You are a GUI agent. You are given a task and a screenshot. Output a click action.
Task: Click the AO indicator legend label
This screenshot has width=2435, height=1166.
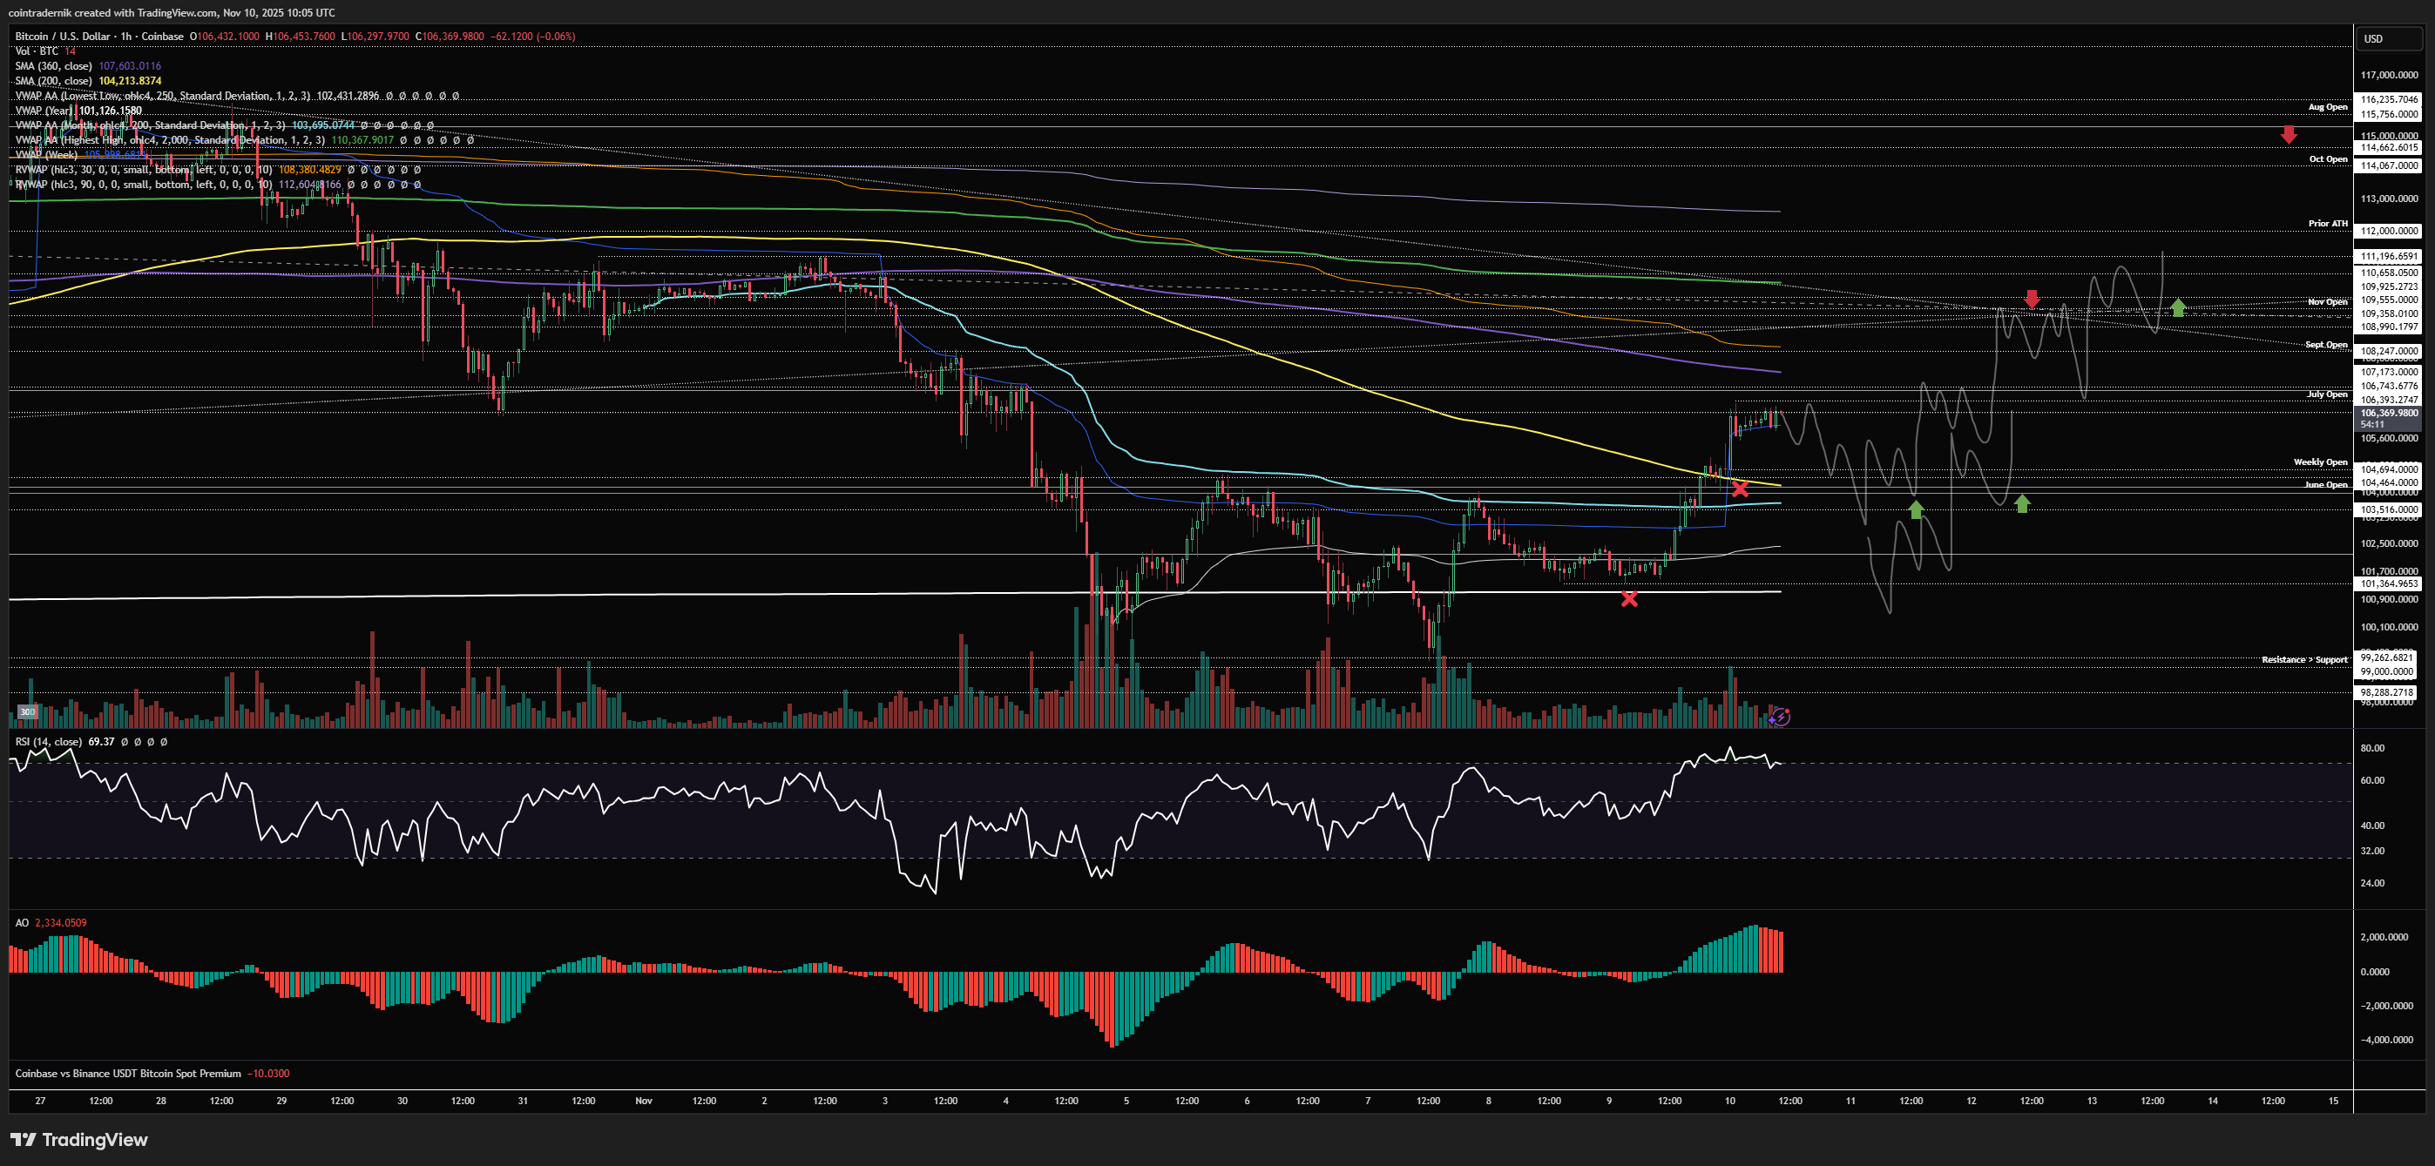(22, 922)
